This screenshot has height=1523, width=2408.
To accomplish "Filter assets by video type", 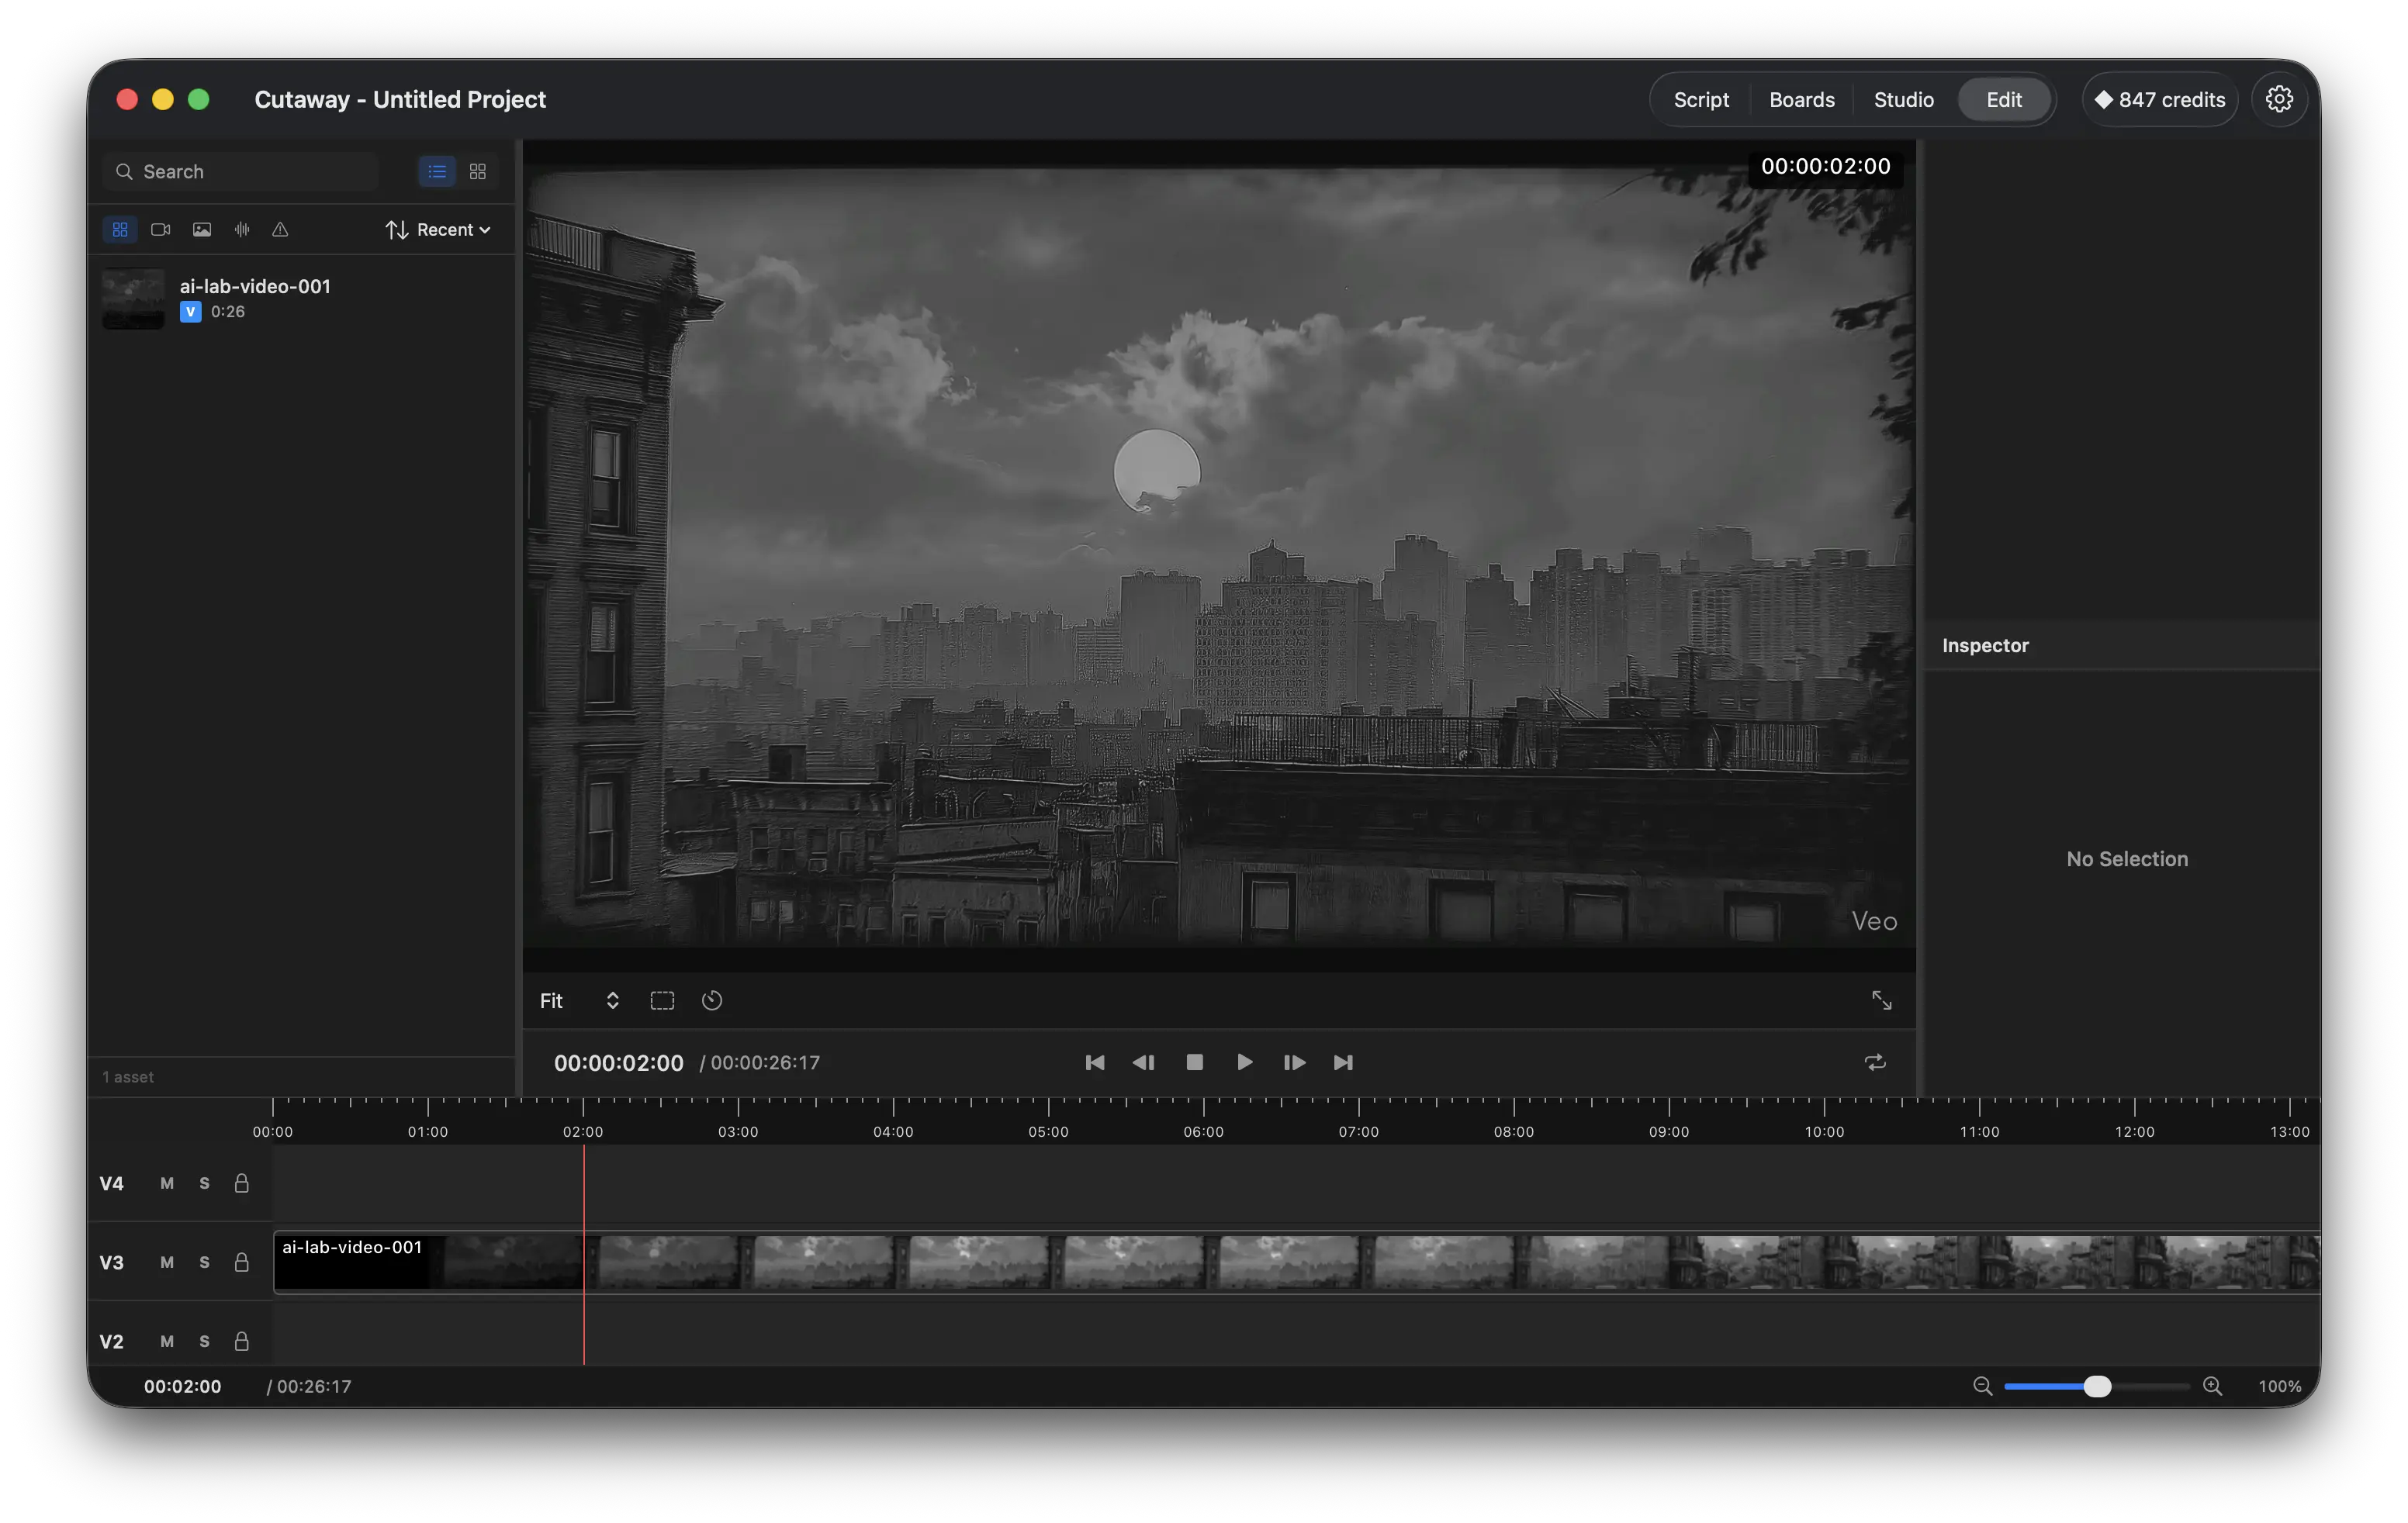I will [x=160, y=230].
